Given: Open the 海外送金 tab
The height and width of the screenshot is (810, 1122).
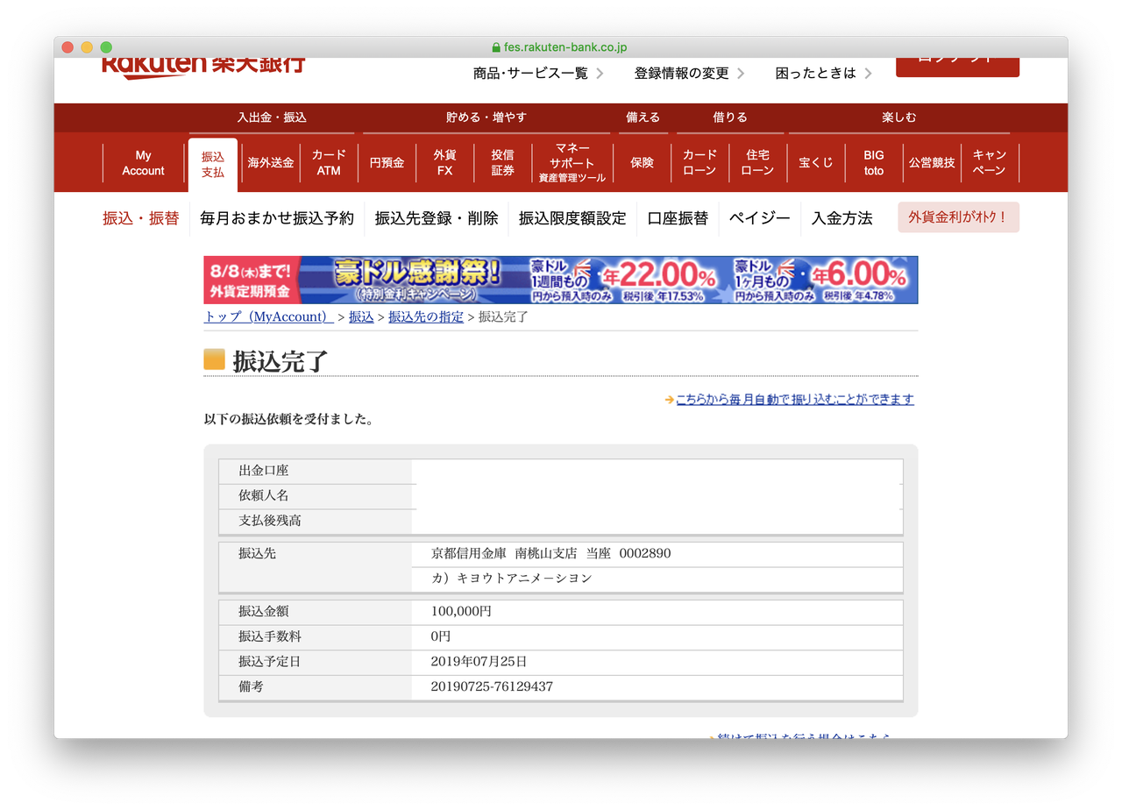Looking at the screenshot, I should coord(271,163).
